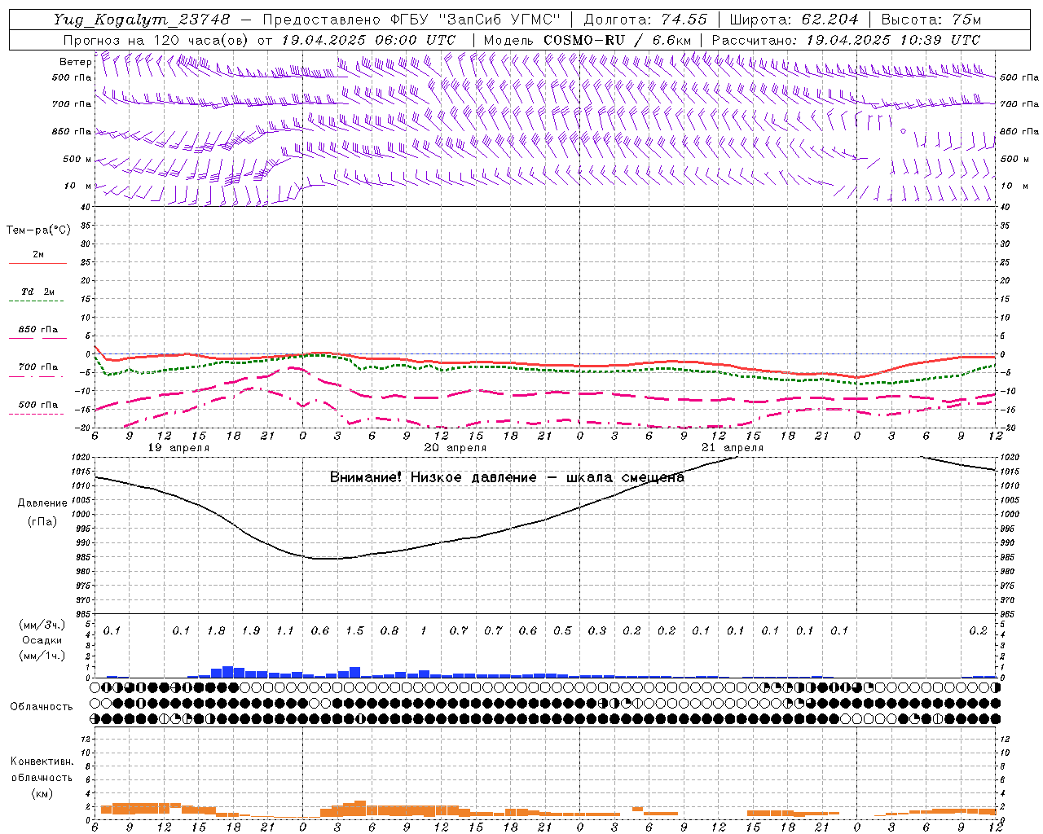Select the 19 апреля date label
1043x834 pixels.
[x=178, y=448]
